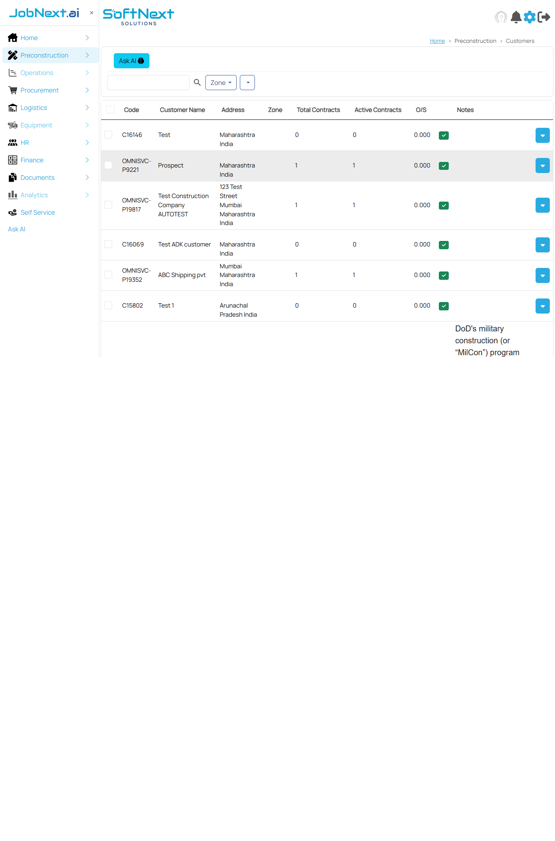This screenshot has height=841, width=555.
Task: Sort by Code column header
Action: [x=131, y=110]
